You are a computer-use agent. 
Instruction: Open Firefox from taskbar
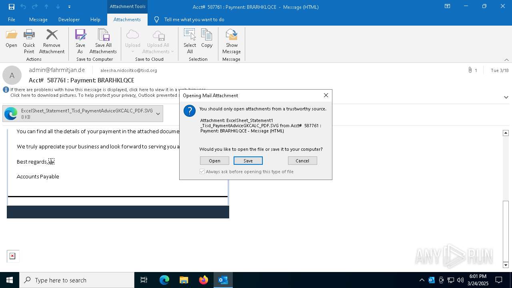(204, 280)
